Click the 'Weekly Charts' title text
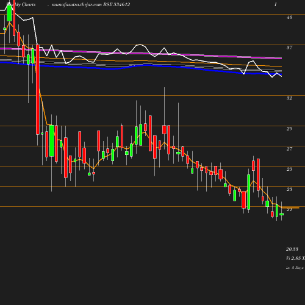 [21, 4]
